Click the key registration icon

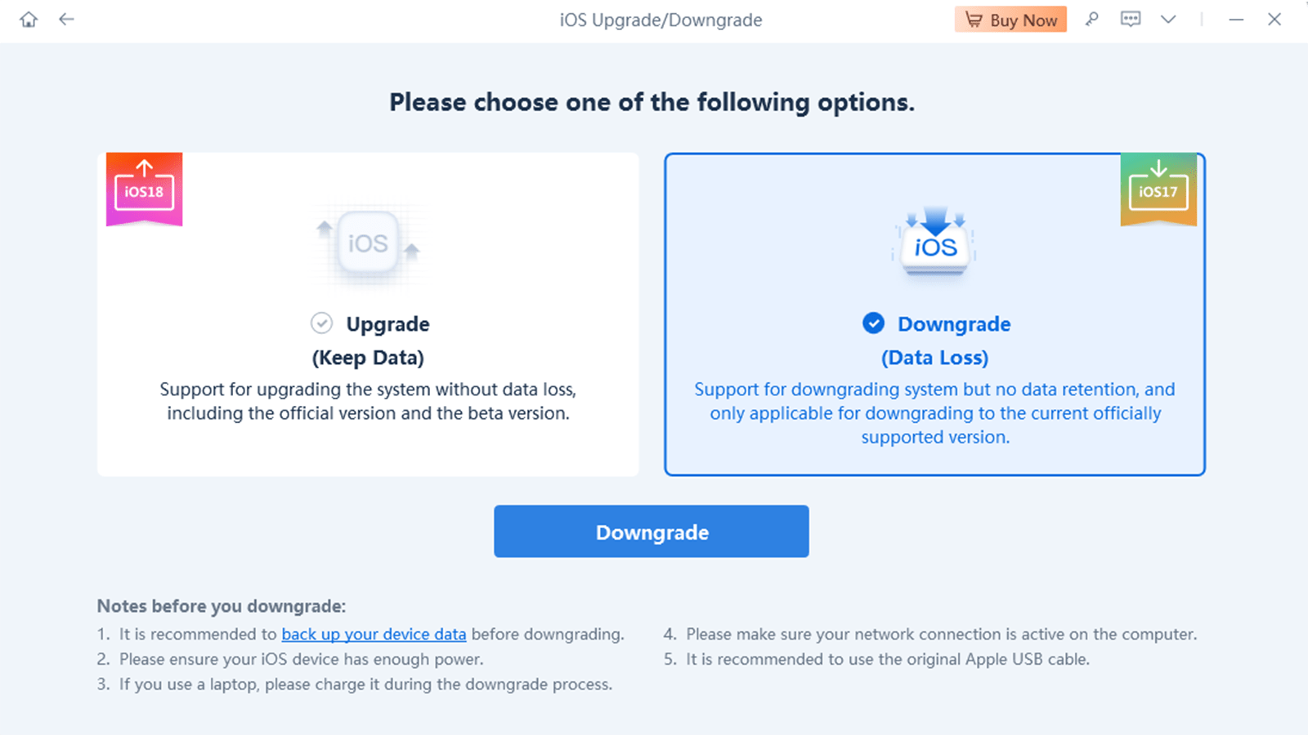coord(1092,19)
